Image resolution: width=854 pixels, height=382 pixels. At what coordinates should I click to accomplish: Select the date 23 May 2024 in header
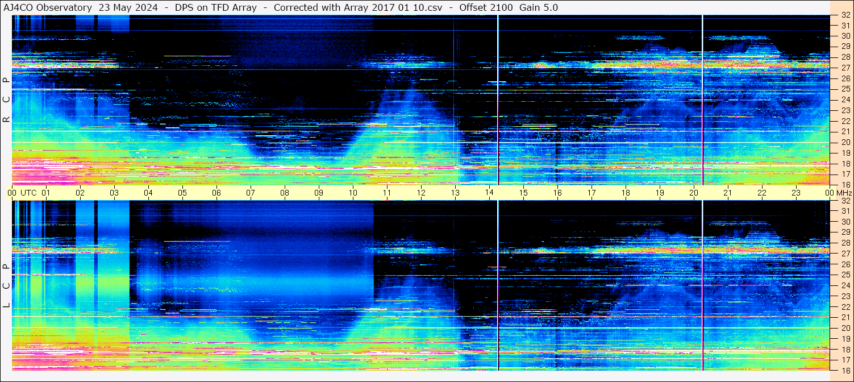128,7
